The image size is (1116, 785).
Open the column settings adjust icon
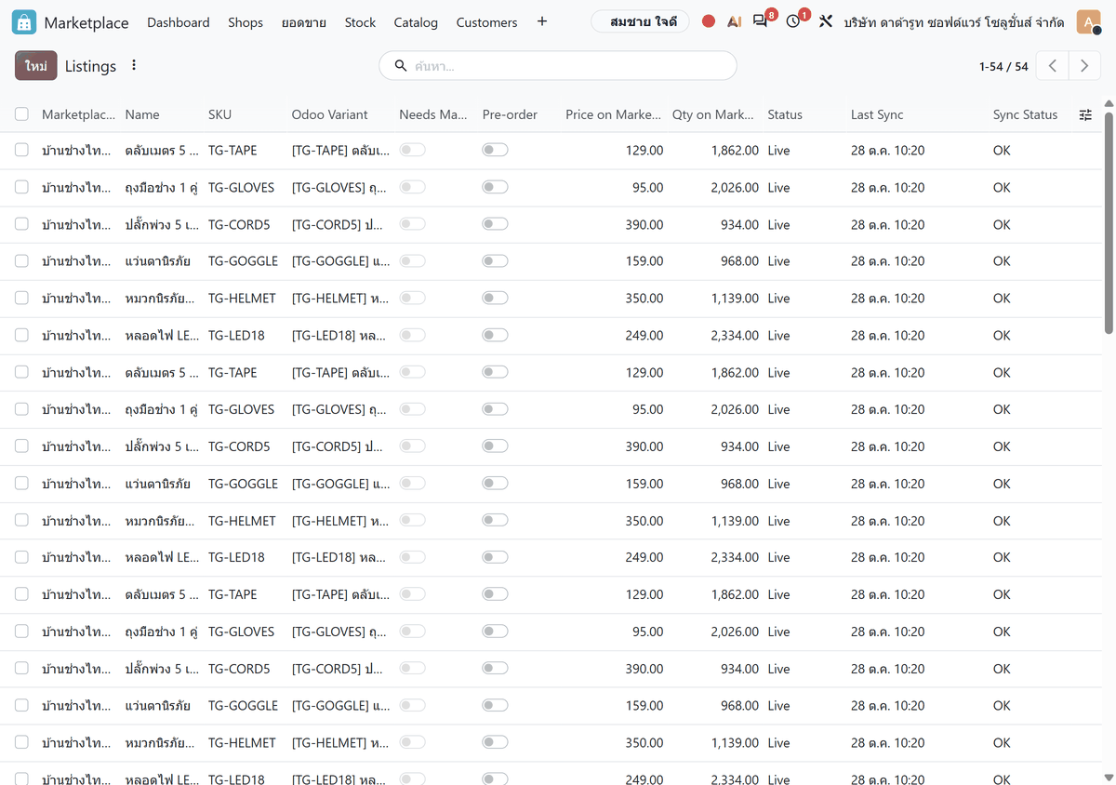click(1085, 115)
